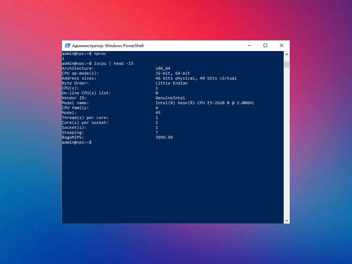Viewport: 352px width, 264px height.
Task: Click the 'CPU op-mode(s):' label
Action: (80, 73)
